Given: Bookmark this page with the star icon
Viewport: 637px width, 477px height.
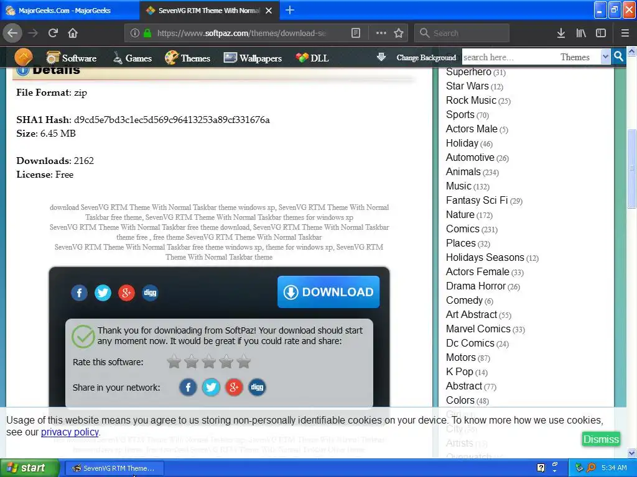Looking at the screenshot, I should (399, 33).
